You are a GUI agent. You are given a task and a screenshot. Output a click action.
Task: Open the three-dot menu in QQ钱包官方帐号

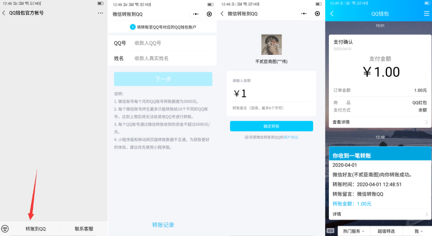click(100, 13)
